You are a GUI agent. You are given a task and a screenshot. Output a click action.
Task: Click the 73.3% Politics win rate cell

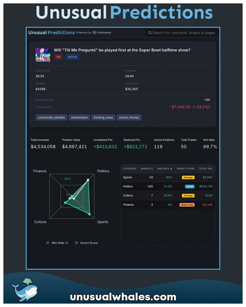[168, 187]
